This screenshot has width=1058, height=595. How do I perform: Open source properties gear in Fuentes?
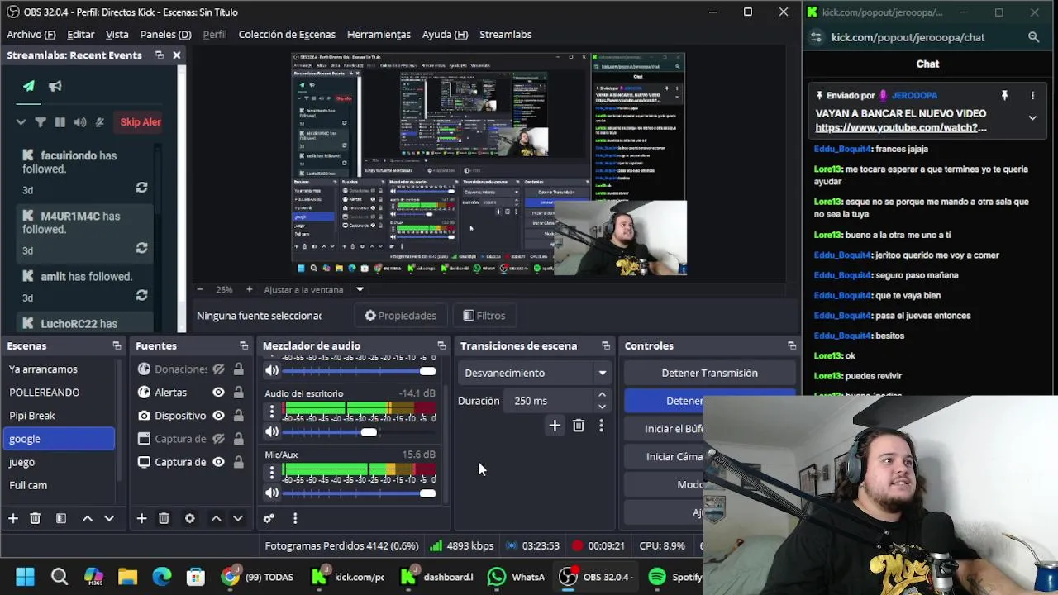(189, 518)
